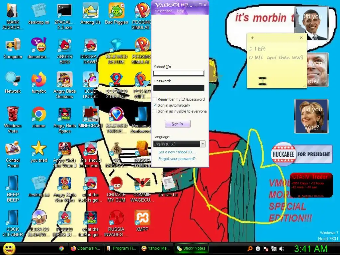The height and width of the screenshot is (255, 340).
Task: Click the search magnifier tray icon
Action: point(250,248)
